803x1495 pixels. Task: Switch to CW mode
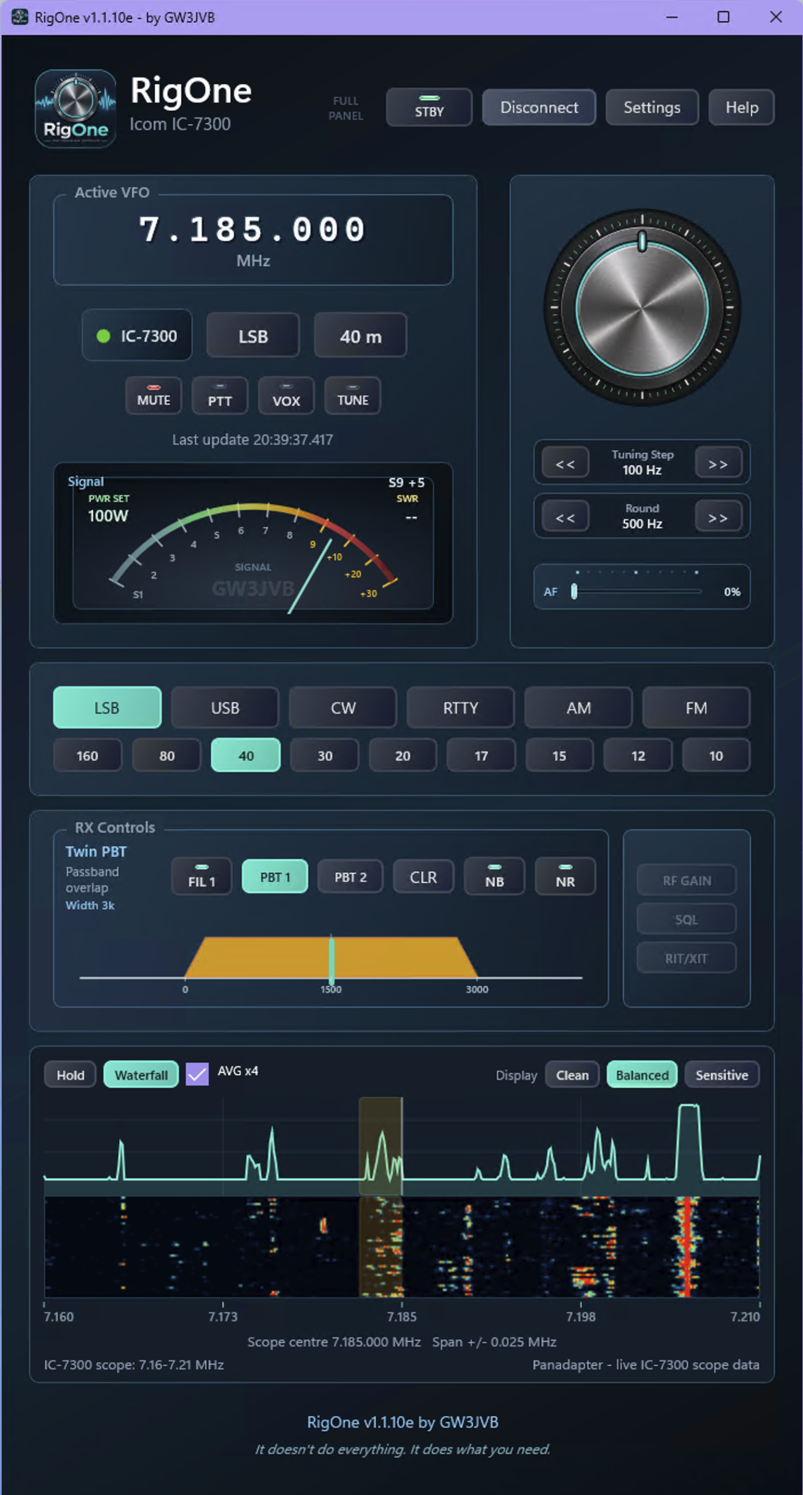[x=343, y=707]
